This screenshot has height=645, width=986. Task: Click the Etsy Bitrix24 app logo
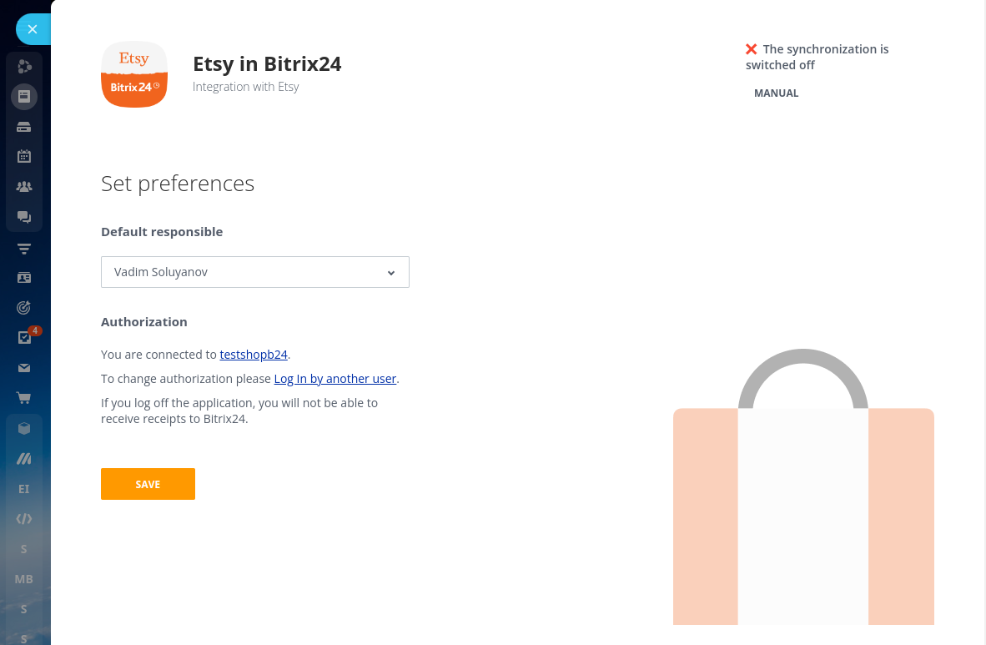tap(134, 74)
